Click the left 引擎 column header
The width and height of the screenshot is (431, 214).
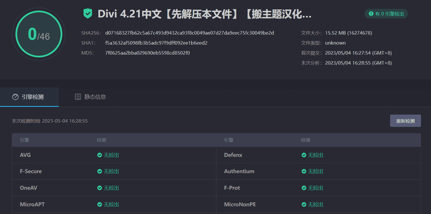click(x=25, y=140)
